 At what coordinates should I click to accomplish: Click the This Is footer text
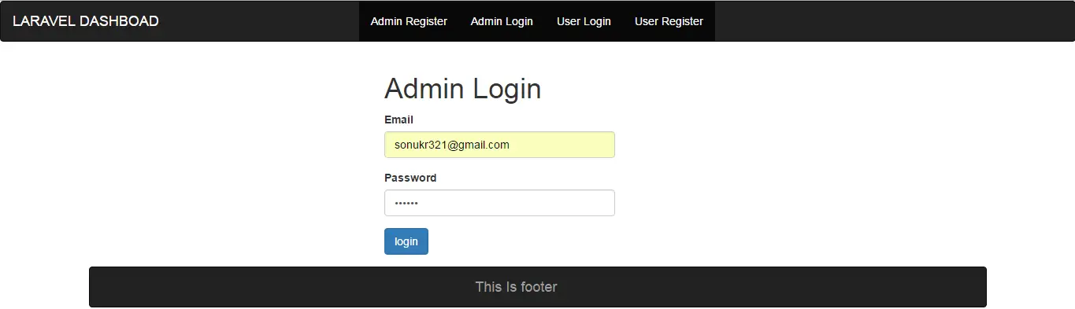pyautogui.click(x=516, y=287)
